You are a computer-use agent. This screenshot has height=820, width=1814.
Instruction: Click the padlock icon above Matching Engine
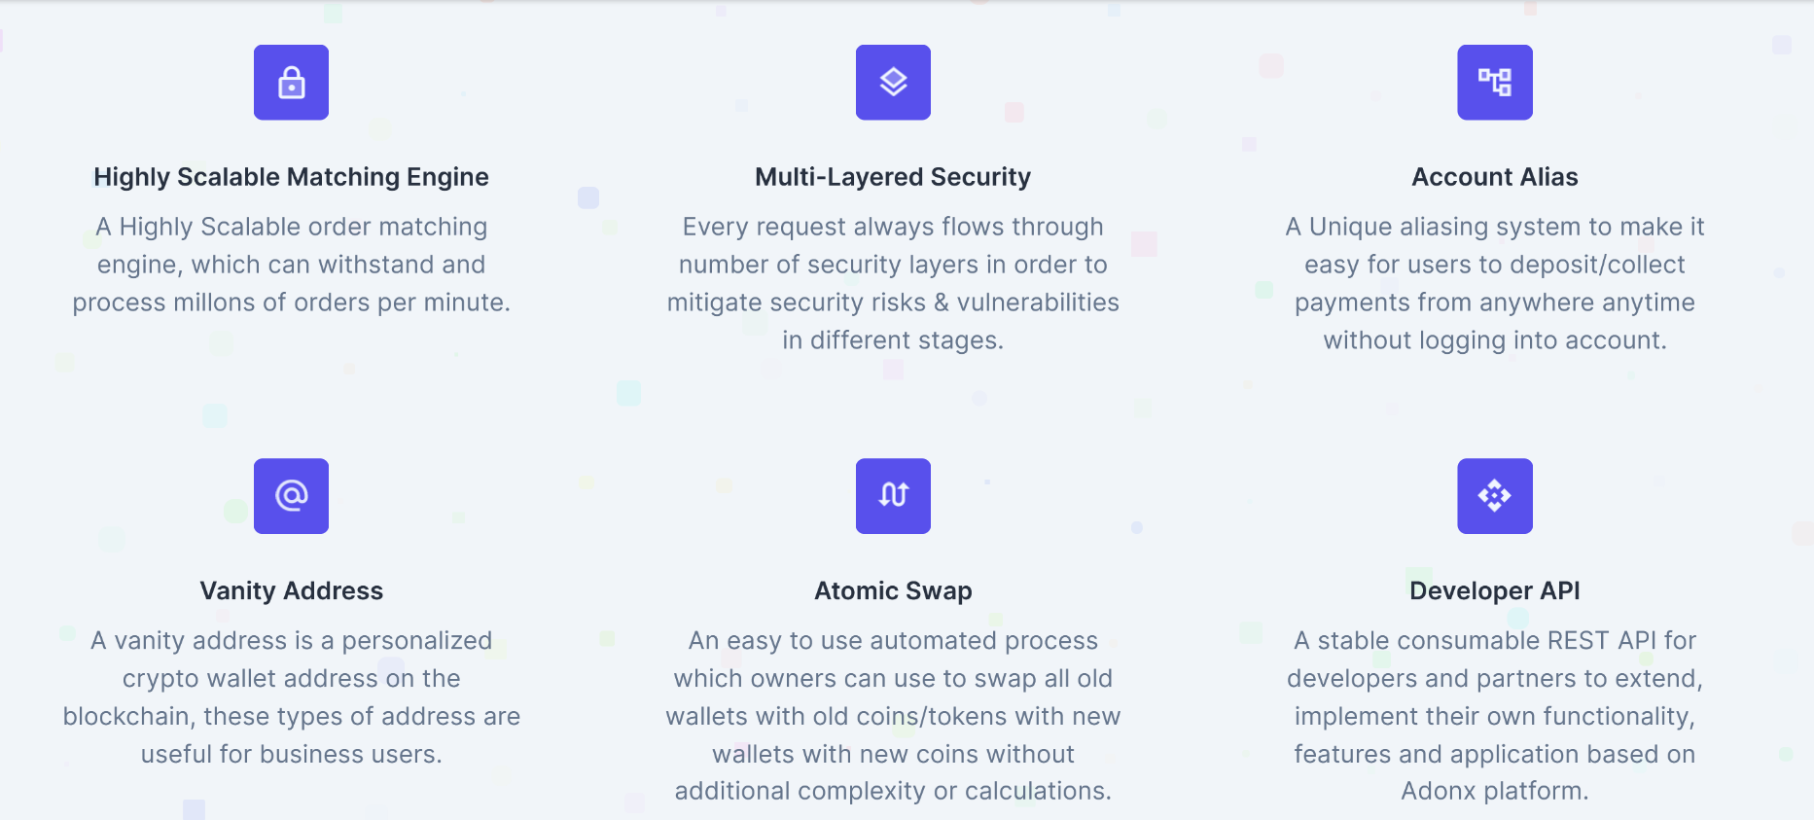coord(291,83)
